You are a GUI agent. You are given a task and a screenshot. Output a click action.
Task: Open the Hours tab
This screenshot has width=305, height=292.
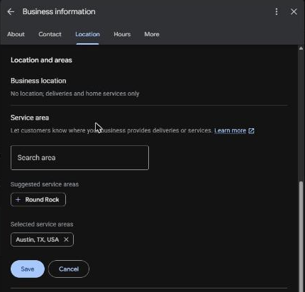[x=122, y=34]
